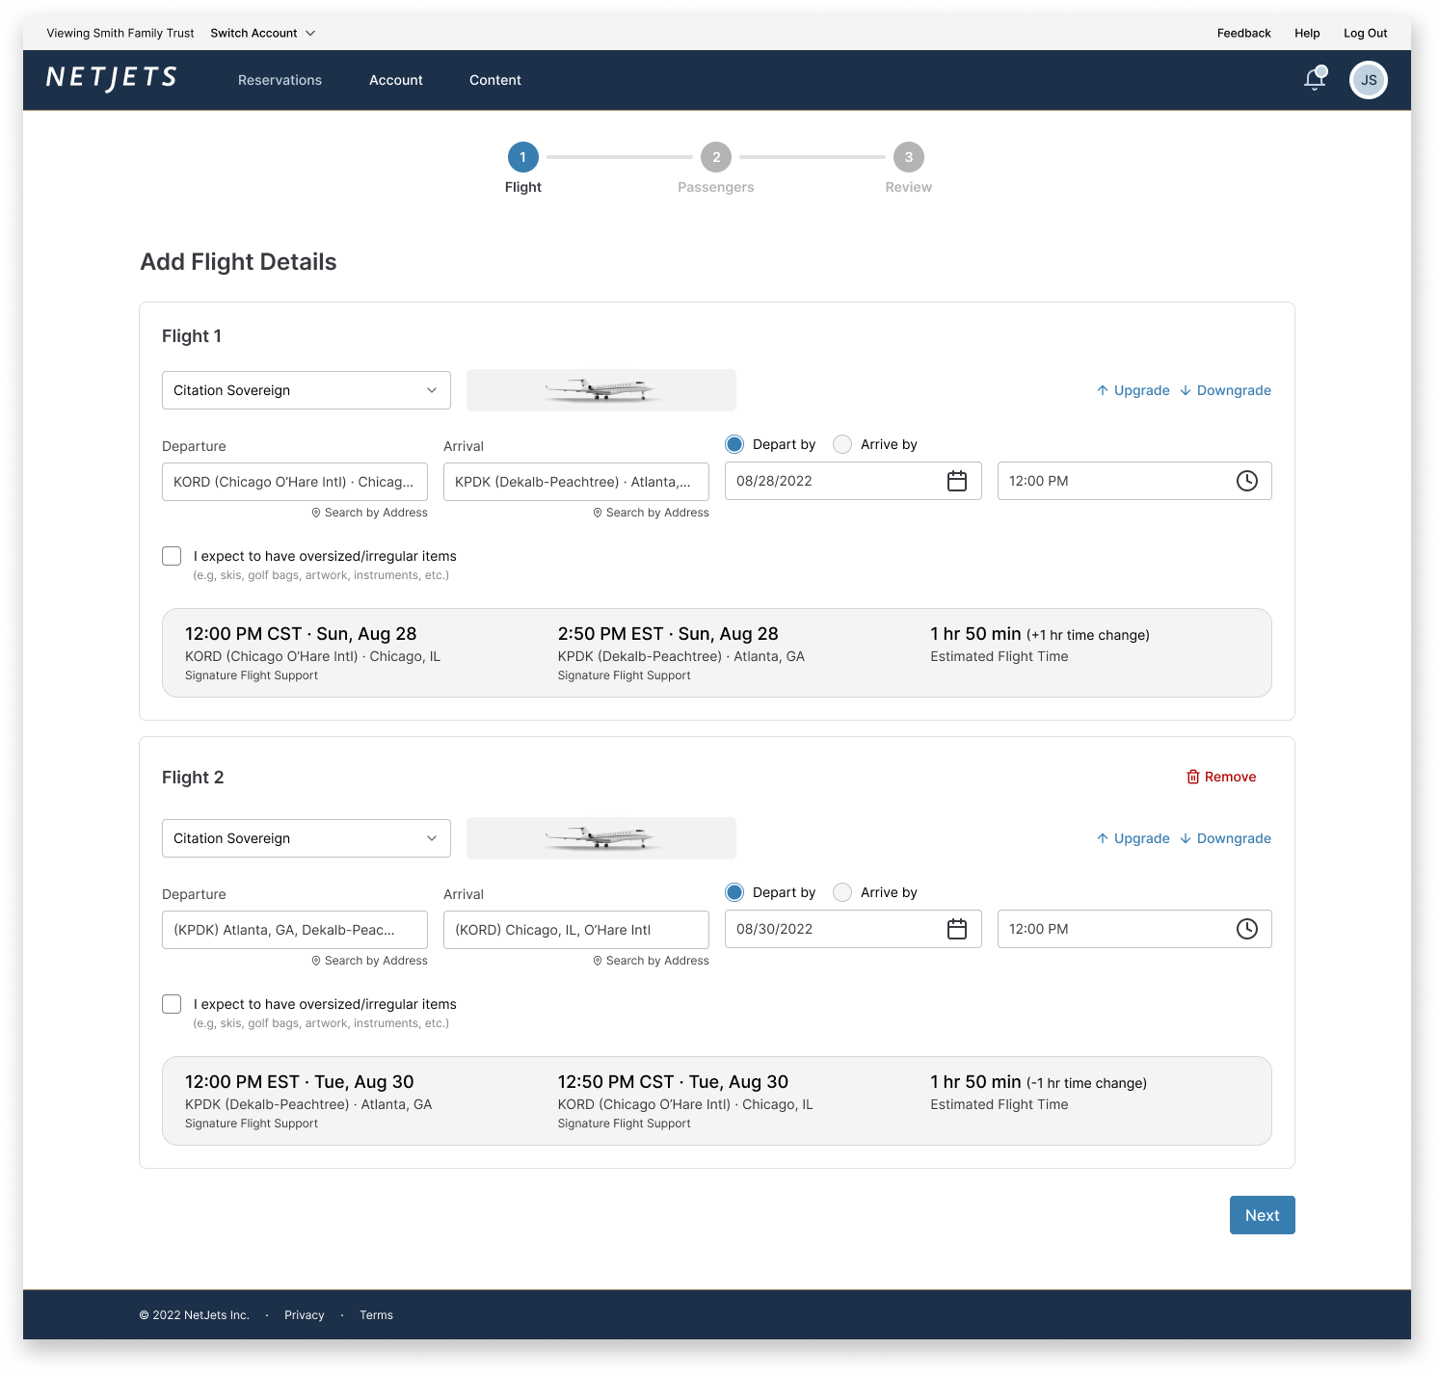Viewport: 1440px width, 1375px height.
Task: Click '12:50 PM CST · Tue, Aug 30' text
Action: point(673,1082)
